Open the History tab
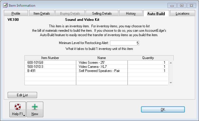 click(131, 13)
